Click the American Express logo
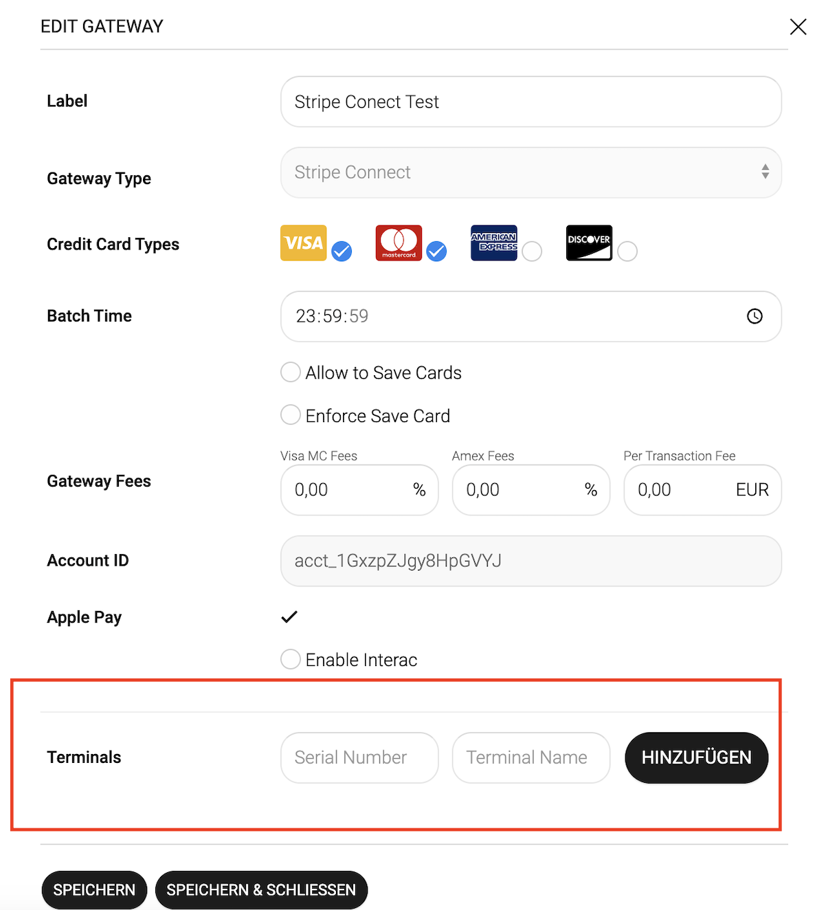Viewport: 826px width, 910px height. [493, 243]
